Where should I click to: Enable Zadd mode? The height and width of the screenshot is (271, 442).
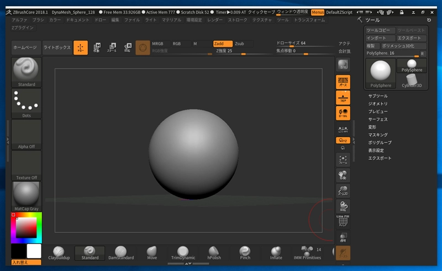(x=223, y=44)
